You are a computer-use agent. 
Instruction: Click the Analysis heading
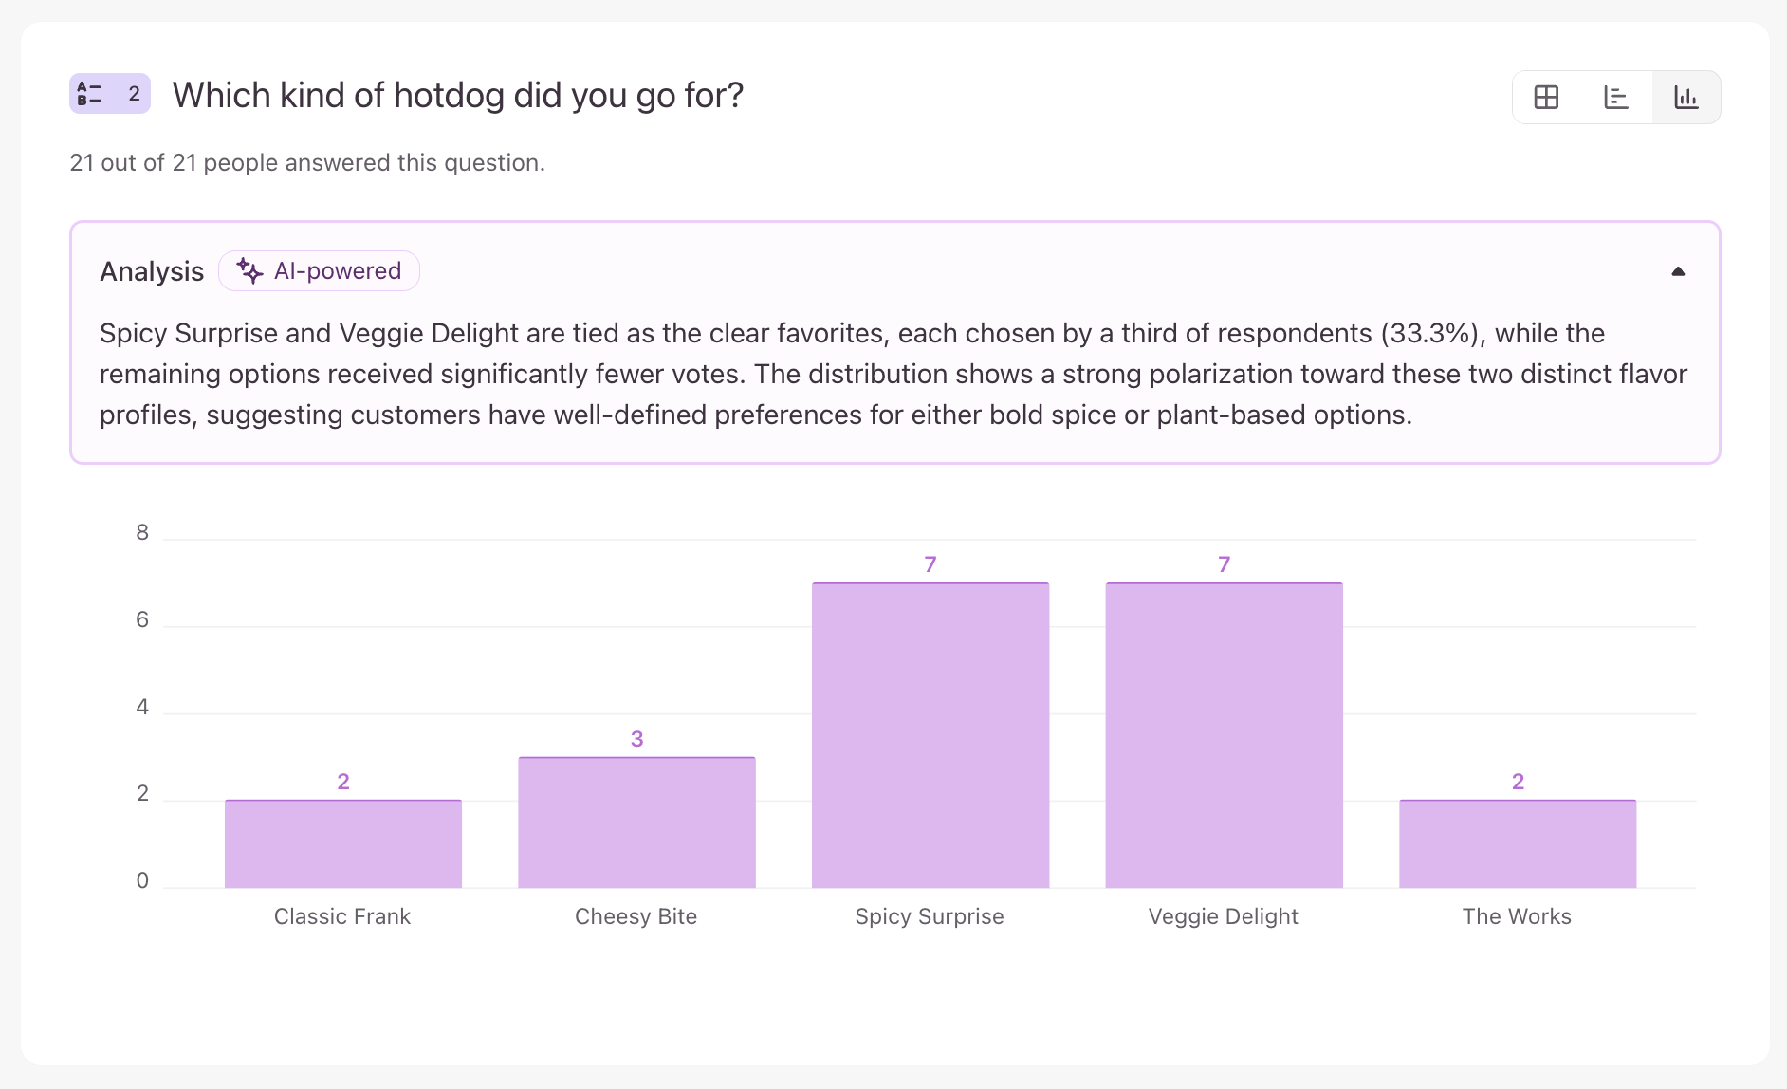coord(152,272)
